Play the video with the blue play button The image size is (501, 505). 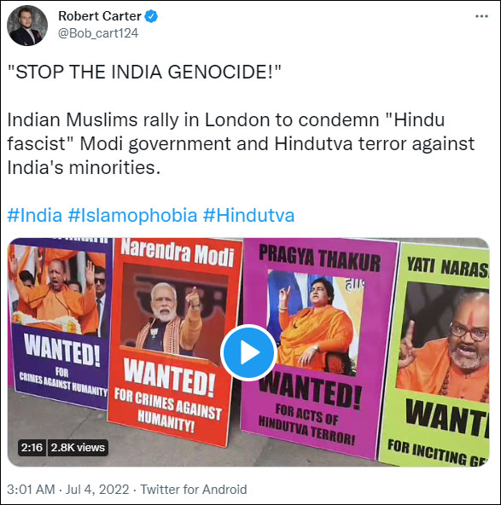point(248,352)
